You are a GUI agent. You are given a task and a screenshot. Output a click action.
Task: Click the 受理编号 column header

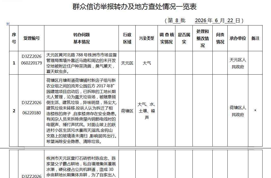(x=31, y=38)
